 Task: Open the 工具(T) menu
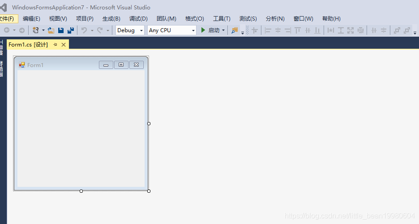[x=222, y=19]
